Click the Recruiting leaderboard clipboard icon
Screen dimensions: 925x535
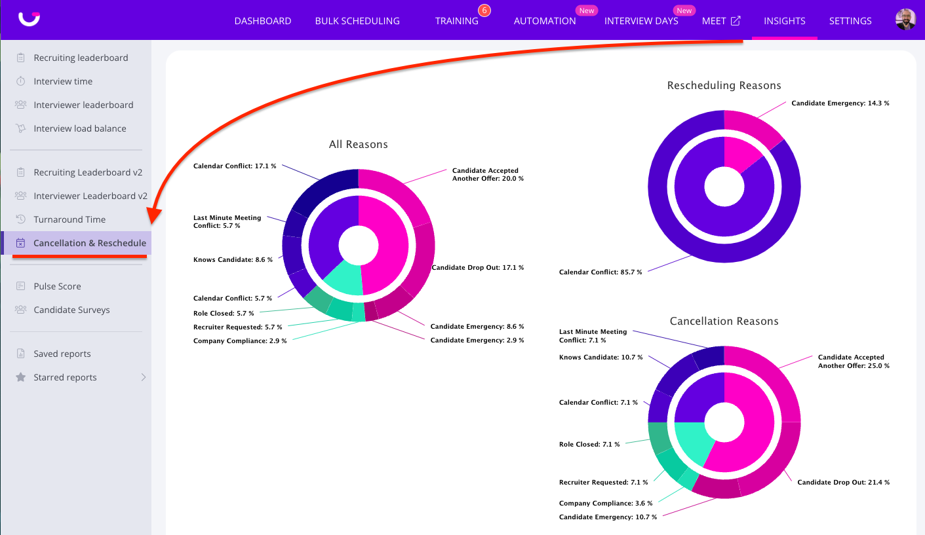(21, 58)
